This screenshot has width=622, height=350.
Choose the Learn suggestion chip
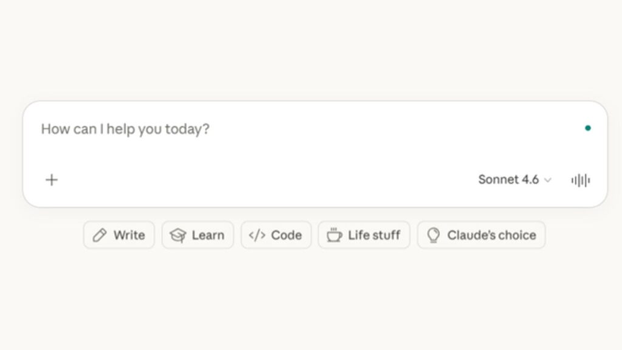(197, 235)
